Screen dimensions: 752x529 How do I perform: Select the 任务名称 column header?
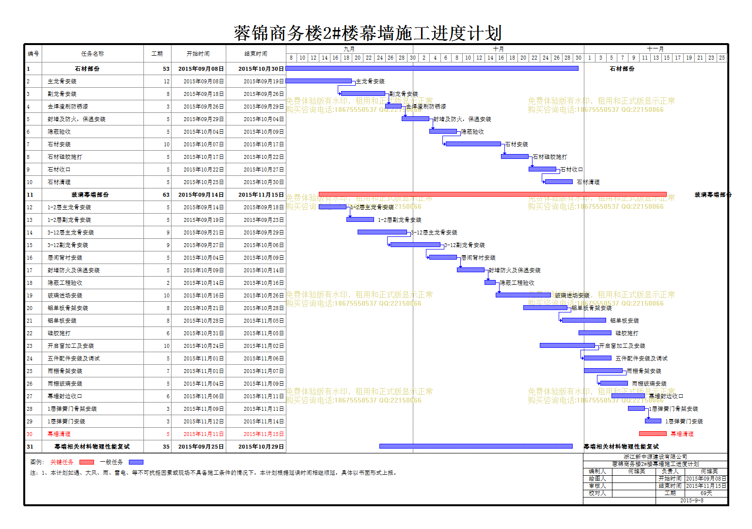(93, 54)
